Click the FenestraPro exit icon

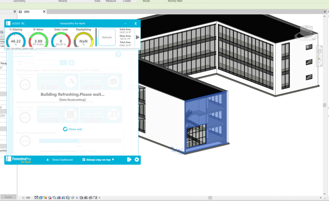(129, 160)
